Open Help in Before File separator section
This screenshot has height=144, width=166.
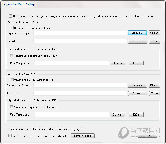pyautogui.click(x=136, y=63)
